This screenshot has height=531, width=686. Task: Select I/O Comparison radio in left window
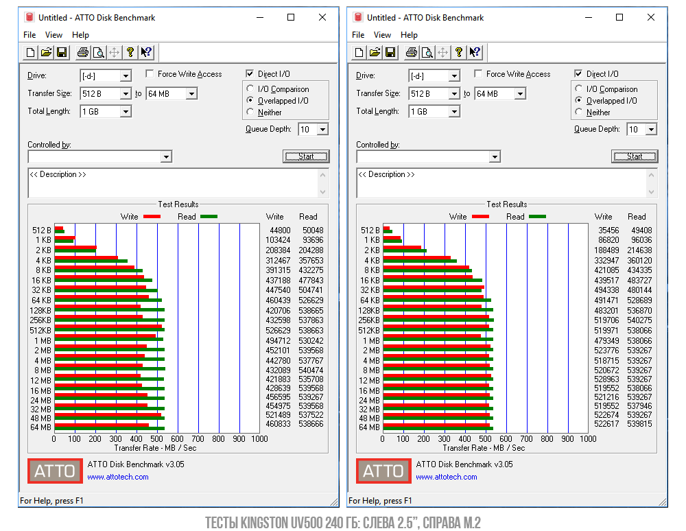[x=250, y=88]
